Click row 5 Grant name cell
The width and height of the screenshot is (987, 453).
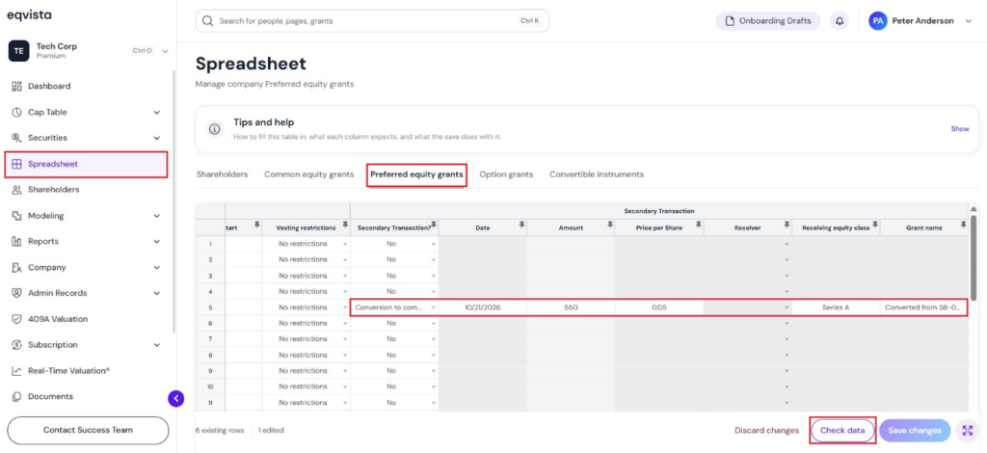pyautogui.click(x=923, y=307)
